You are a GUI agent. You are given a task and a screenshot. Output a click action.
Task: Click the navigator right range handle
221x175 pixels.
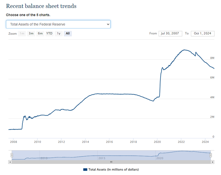pos(211,155)
